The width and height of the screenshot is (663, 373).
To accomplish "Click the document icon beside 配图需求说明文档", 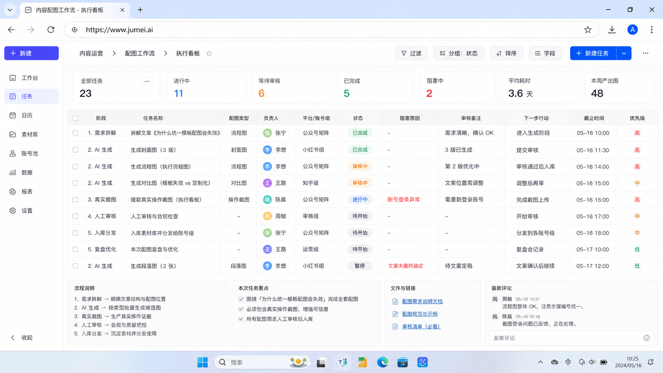I will pyautogui.click(x=395, y=302).
